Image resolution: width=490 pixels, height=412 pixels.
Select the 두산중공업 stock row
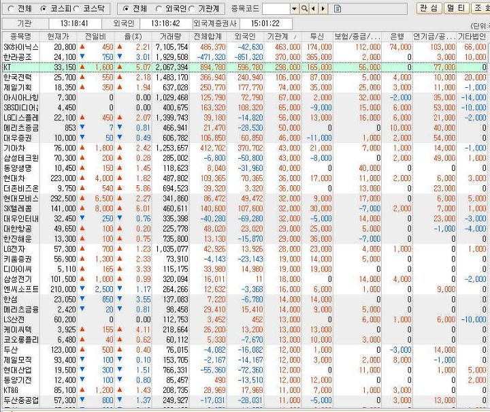tap(245, 400)
